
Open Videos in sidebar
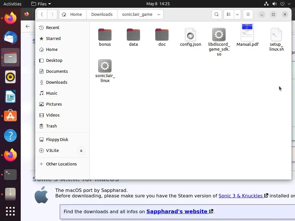(62, 115)
